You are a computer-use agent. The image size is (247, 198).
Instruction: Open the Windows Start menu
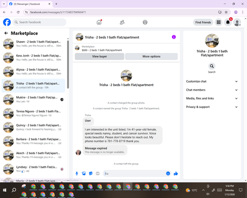coord(4,190)
